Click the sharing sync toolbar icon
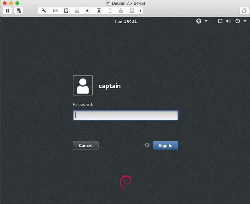250x204 pixels. [132, 11]
